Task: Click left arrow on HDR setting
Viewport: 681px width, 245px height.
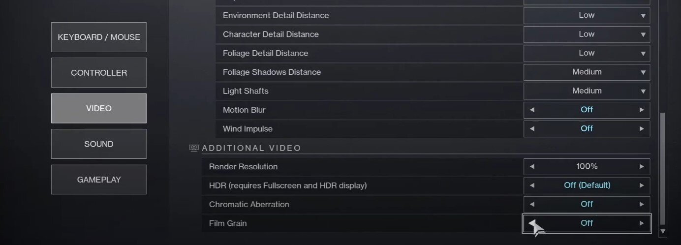Action: pyautogui.click(x=532, y=185)
